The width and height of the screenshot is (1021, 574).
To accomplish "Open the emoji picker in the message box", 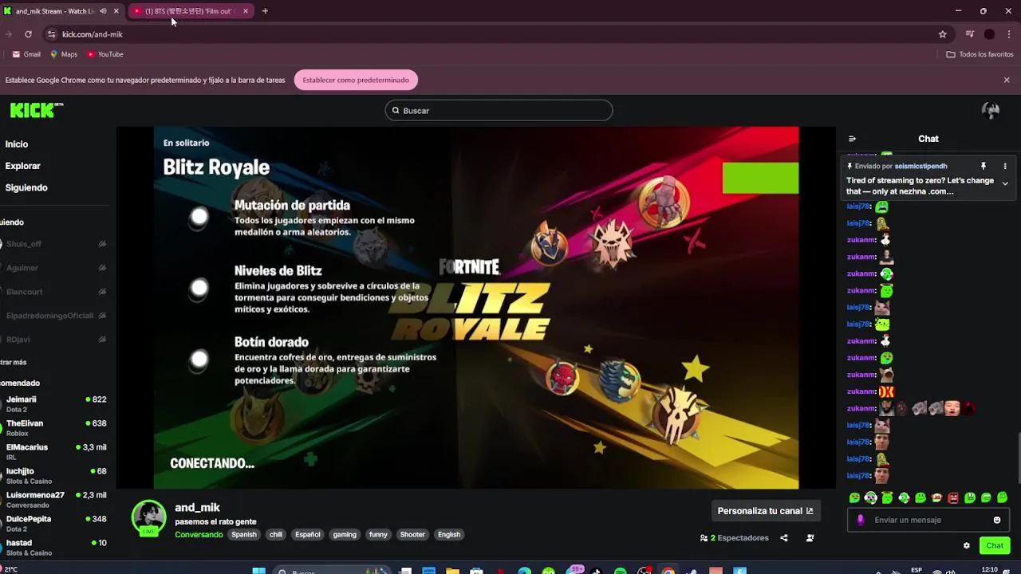I will pos(997,520).
